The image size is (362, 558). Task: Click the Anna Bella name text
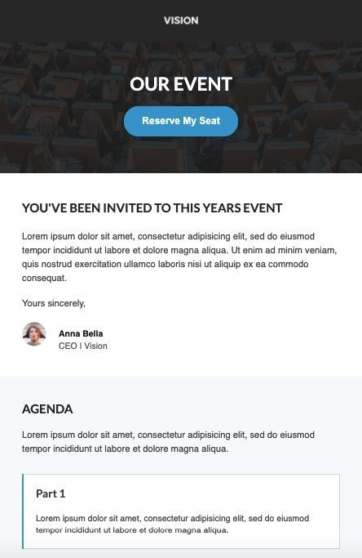tap(81, 333)
